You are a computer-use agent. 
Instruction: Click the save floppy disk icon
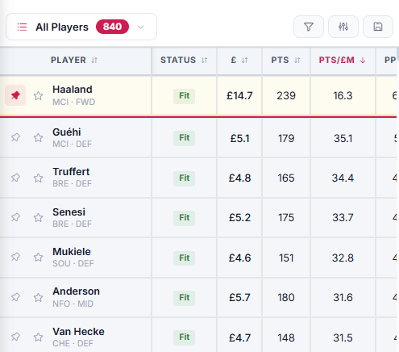coord(378,27)
